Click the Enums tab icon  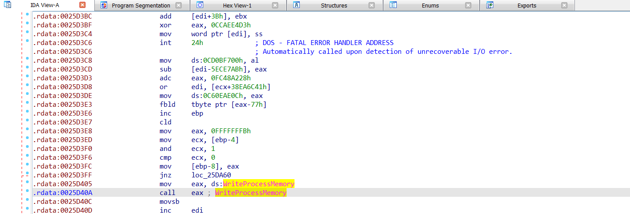(x=394, y=5)
